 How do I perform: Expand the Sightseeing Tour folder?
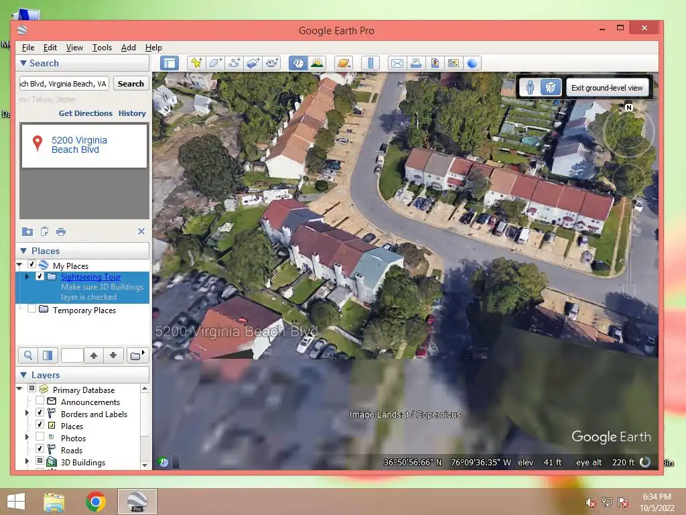(27, 277)
